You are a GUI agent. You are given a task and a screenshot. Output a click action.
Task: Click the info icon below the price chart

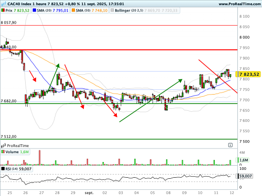(x=231, y=145)
